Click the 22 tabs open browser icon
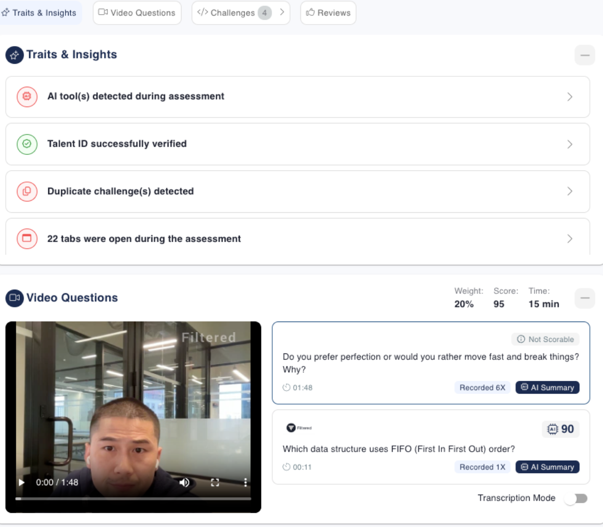603x527 pixels. [x=27, y=239]
